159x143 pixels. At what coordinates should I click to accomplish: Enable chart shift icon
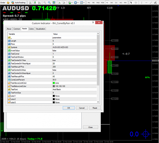[x=64, y=3]
